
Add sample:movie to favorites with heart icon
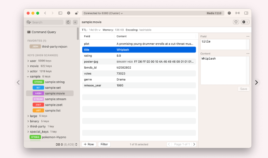236,22
